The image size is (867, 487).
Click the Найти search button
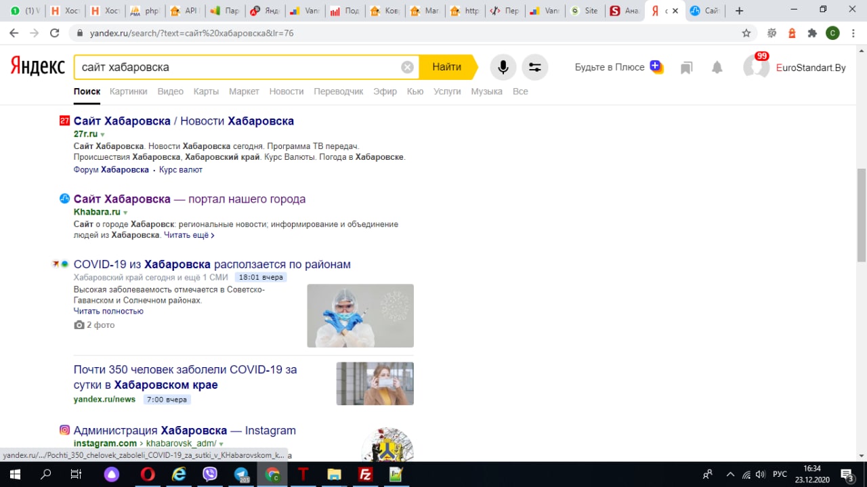tap(447, 67)
